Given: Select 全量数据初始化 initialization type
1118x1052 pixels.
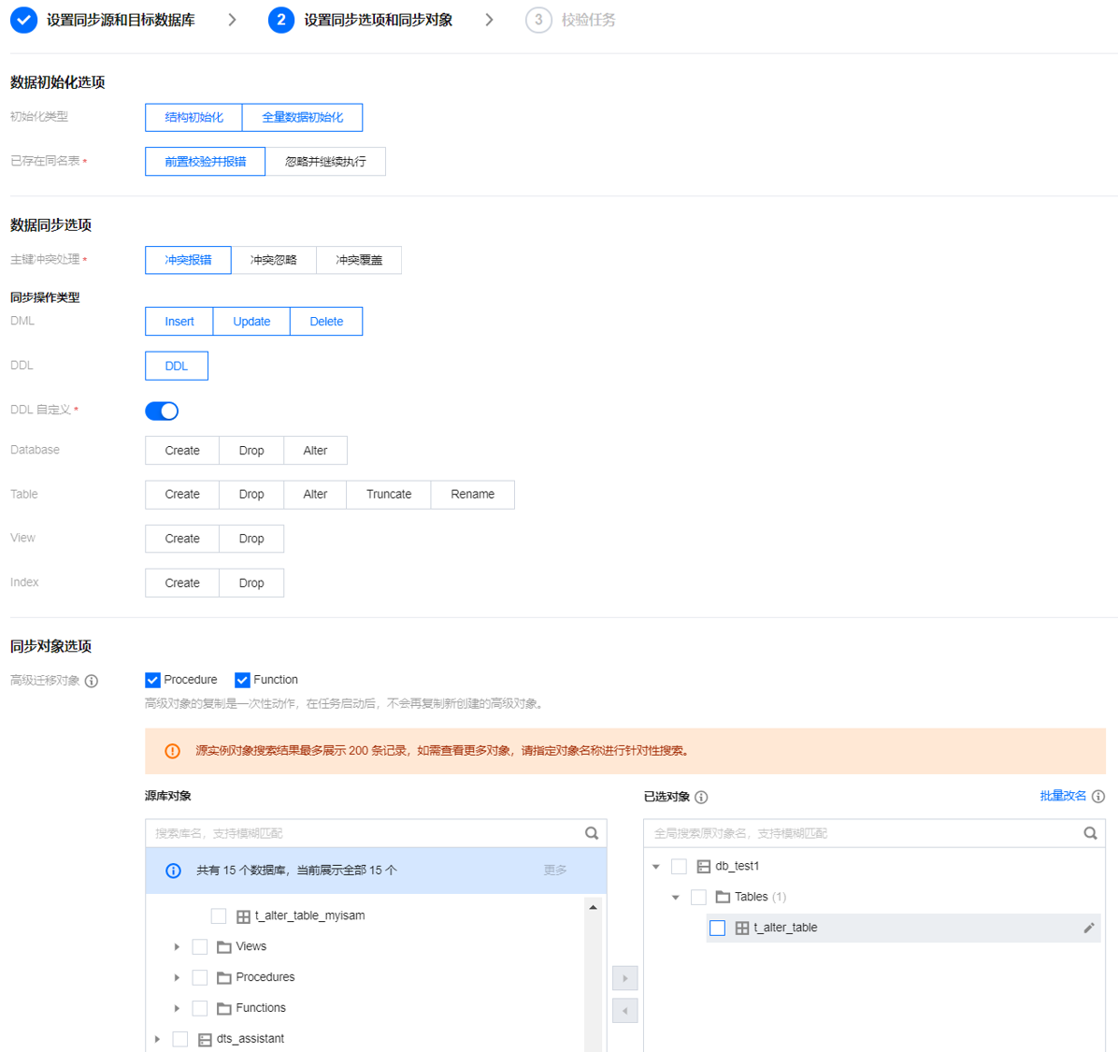Looking at the screenshot, I should click(302, 118).
